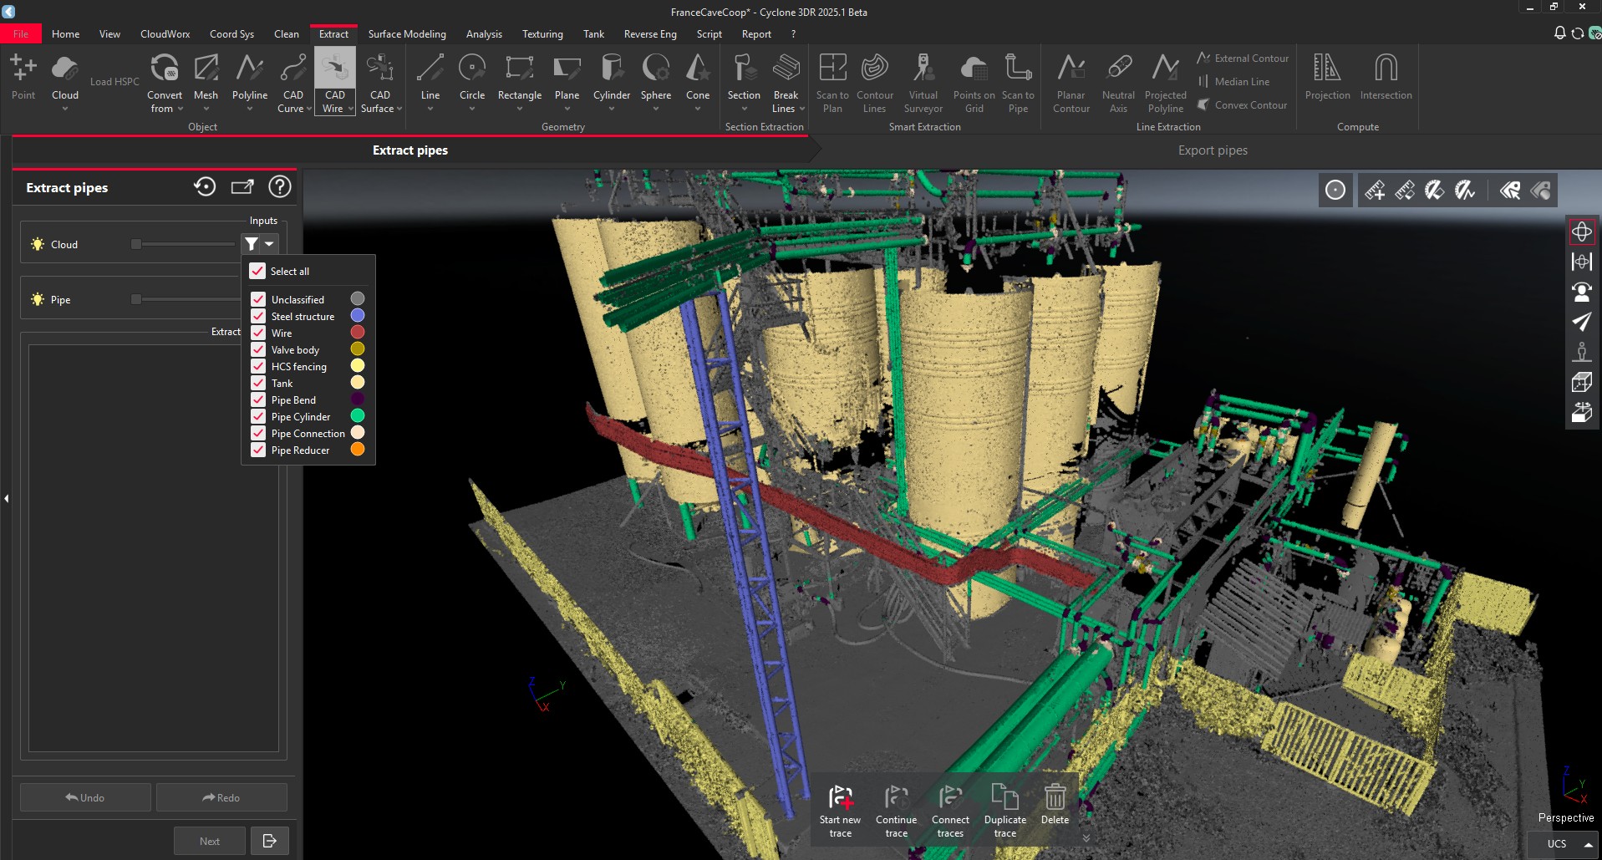Open the Texturing tab
Viewport: 1602px width, 860px height.
[x=542, y=33]
